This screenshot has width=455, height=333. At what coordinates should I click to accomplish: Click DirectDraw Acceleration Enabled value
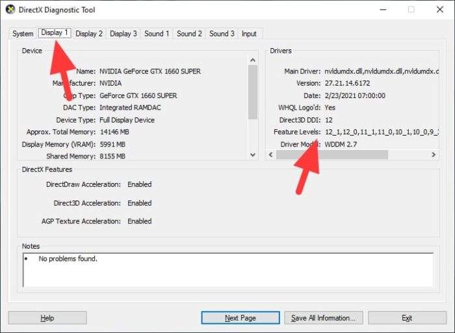click(x=140, y=184)
